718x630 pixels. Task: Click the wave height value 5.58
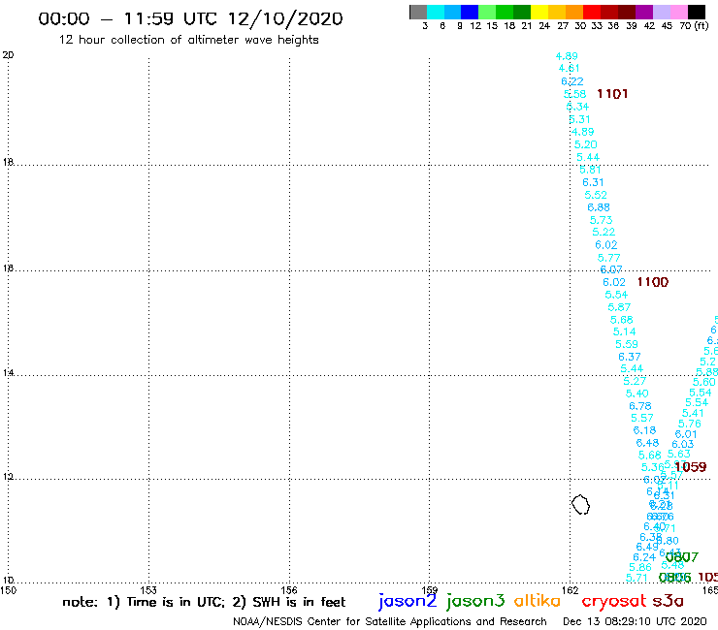pos(574,94)
